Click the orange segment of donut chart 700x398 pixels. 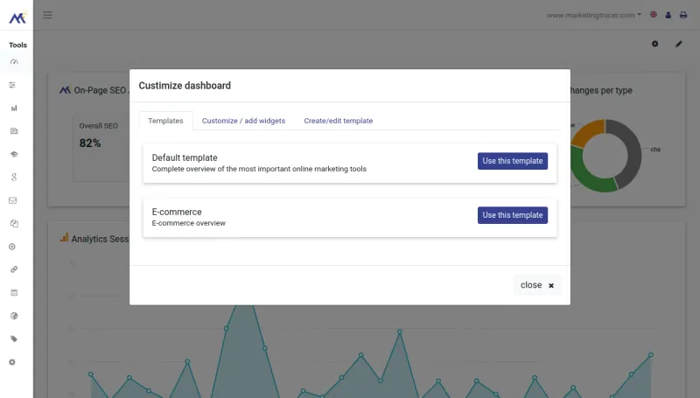tap(588, 132)
